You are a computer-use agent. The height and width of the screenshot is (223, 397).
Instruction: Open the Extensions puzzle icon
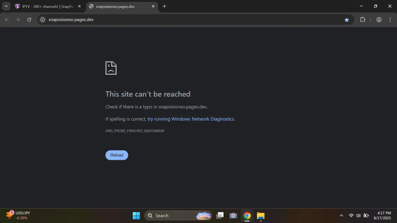tap(363, 20)
